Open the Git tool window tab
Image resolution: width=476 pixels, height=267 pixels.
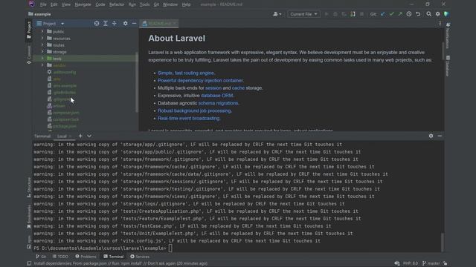coord(41,257)
